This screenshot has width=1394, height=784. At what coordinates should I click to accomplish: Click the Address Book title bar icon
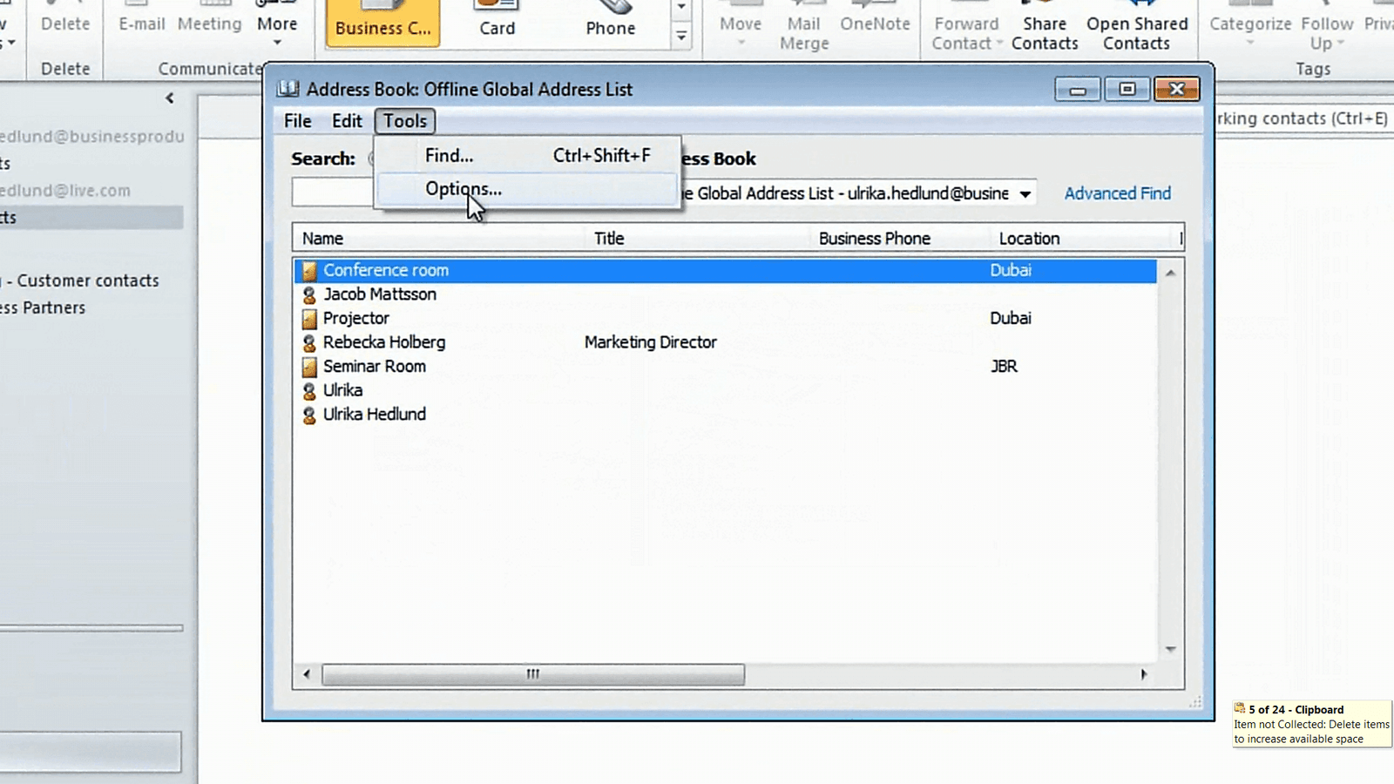pyautogui.click(x=288, y=89)
